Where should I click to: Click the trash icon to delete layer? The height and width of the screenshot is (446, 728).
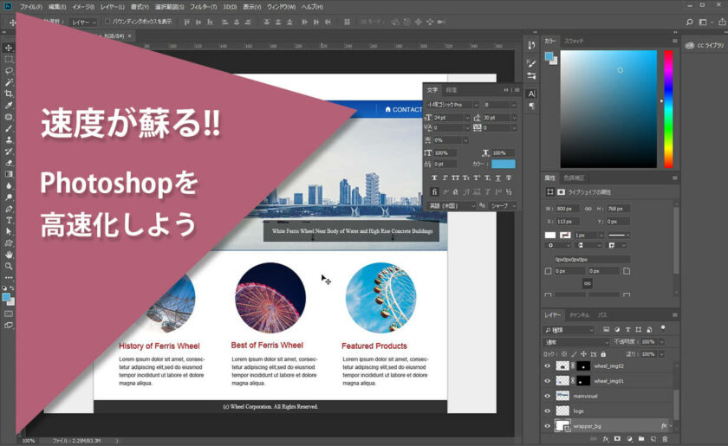pyautogui.click(x=665, y=438)
